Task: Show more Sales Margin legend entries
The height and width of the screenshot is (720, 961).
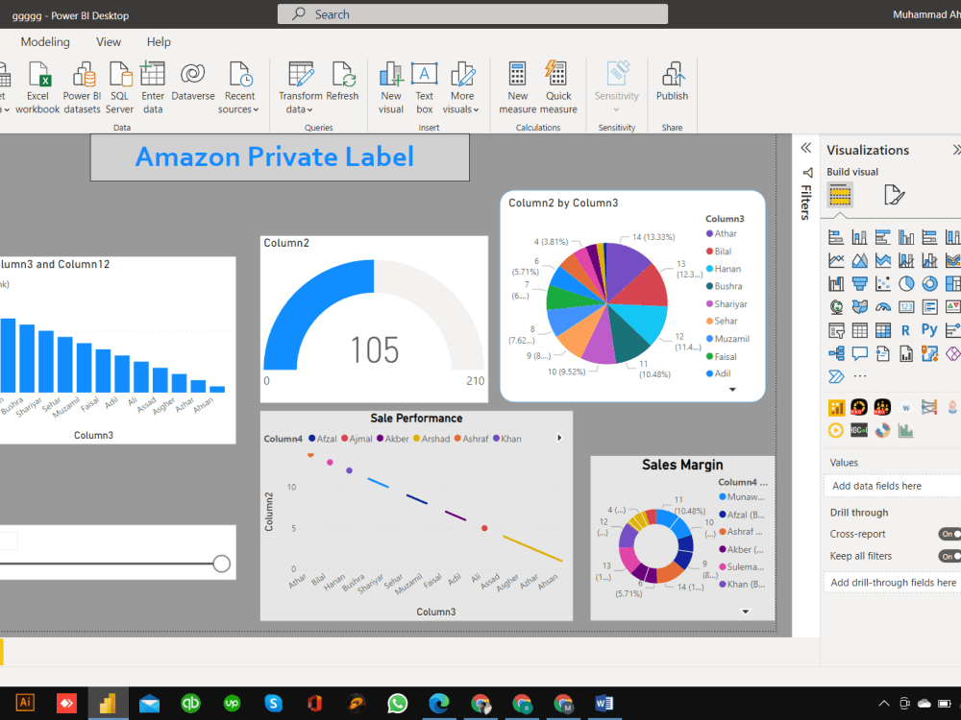Action: tap(746, 611)
